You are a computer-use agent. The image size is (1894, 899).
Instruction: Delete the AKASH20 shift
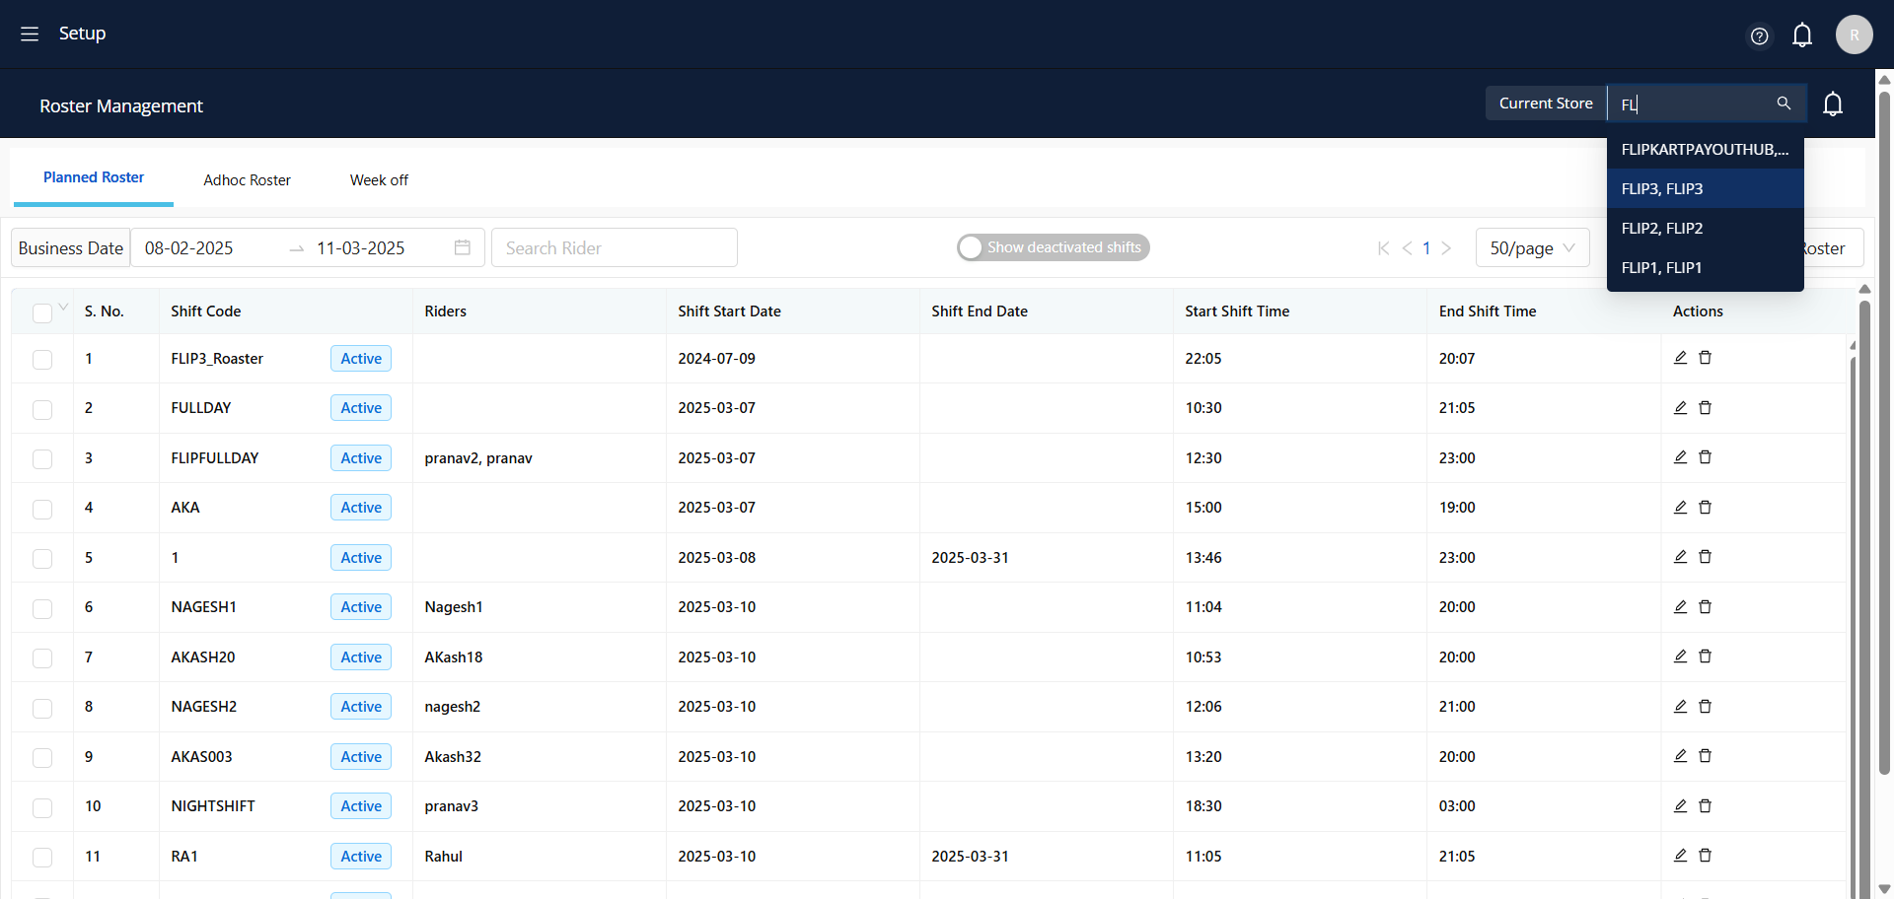1705,657
